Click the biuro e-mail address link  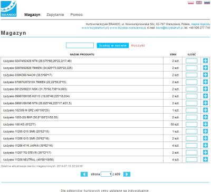click(169, 28)
